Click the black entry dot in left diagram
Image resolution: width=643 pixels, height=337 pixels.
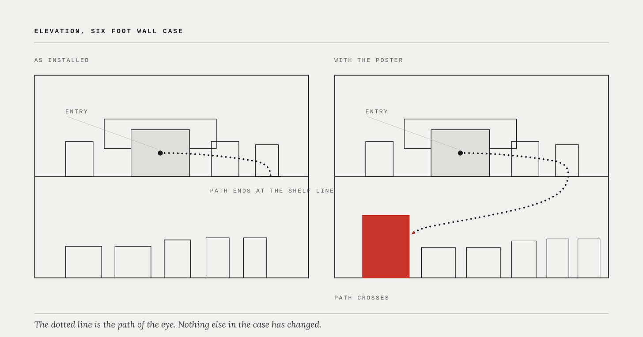160,153
